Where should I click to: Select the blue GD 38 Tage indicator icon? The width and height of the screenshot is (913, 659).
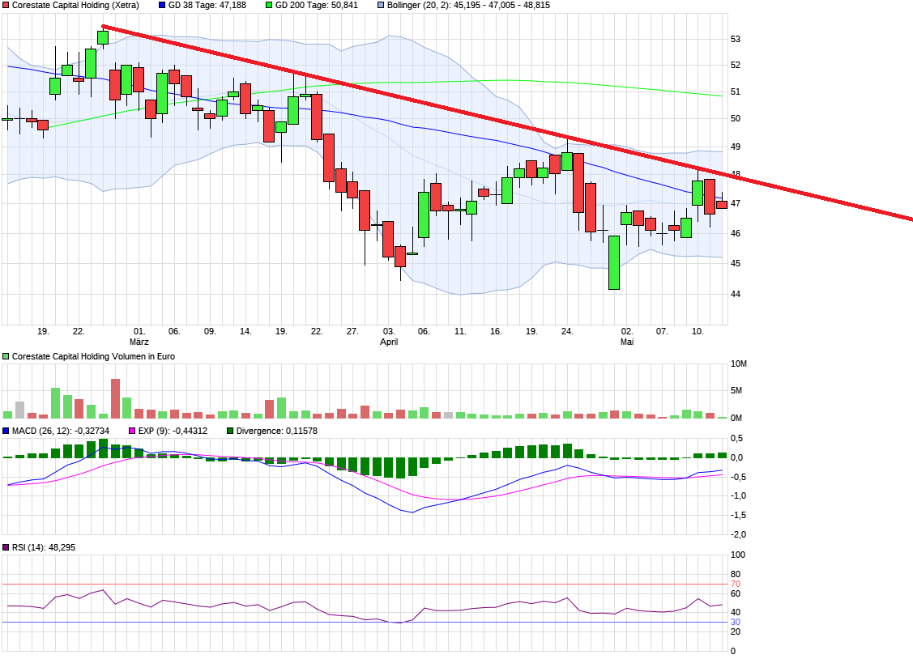point(161,6)
